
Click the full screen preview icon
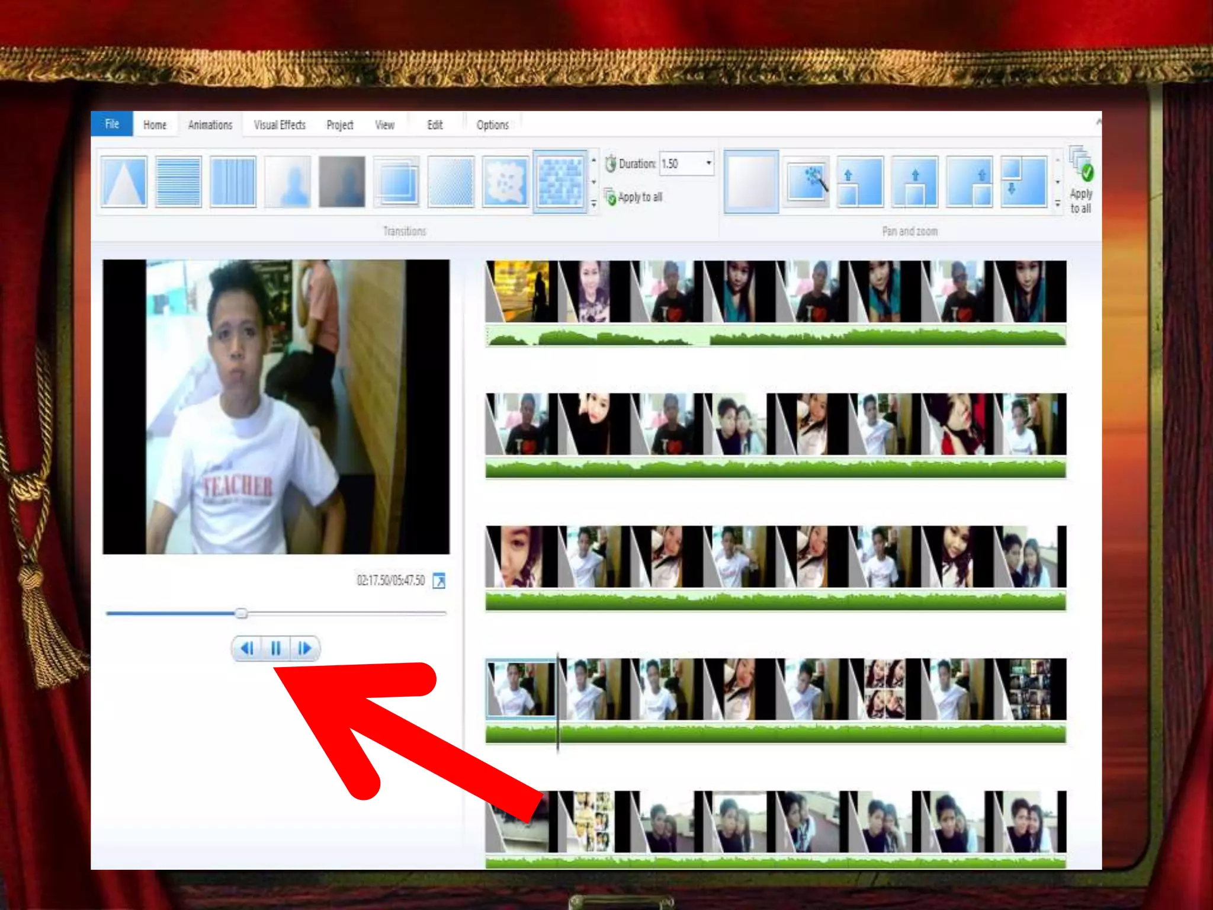(439, 581)
